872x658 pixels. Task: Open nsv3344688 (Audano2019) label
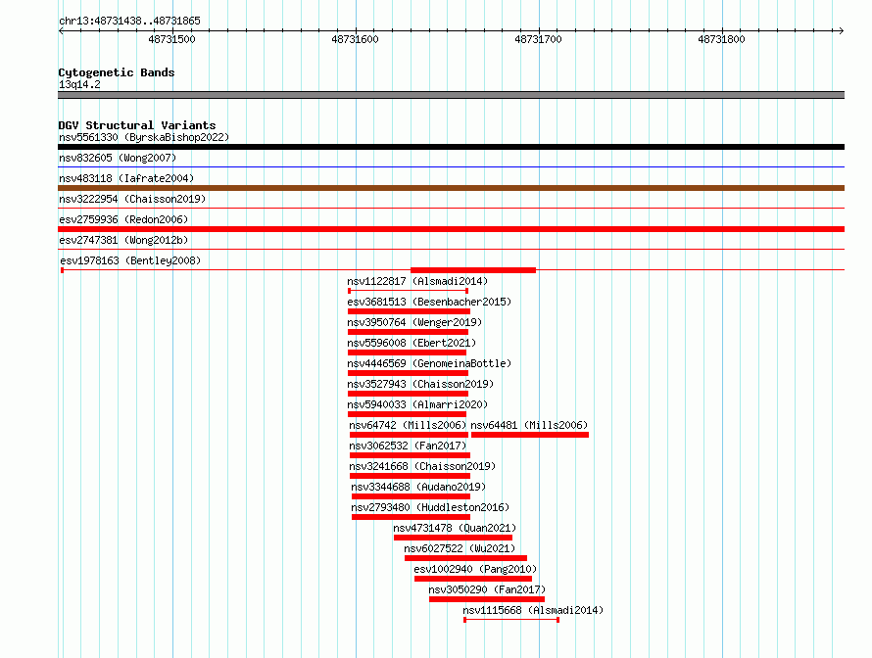click(x=418, y=487)
